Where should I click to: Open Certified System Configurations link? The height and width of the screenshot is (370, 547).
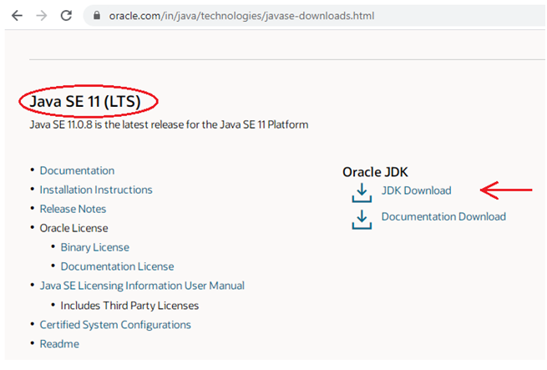point(115,325)
